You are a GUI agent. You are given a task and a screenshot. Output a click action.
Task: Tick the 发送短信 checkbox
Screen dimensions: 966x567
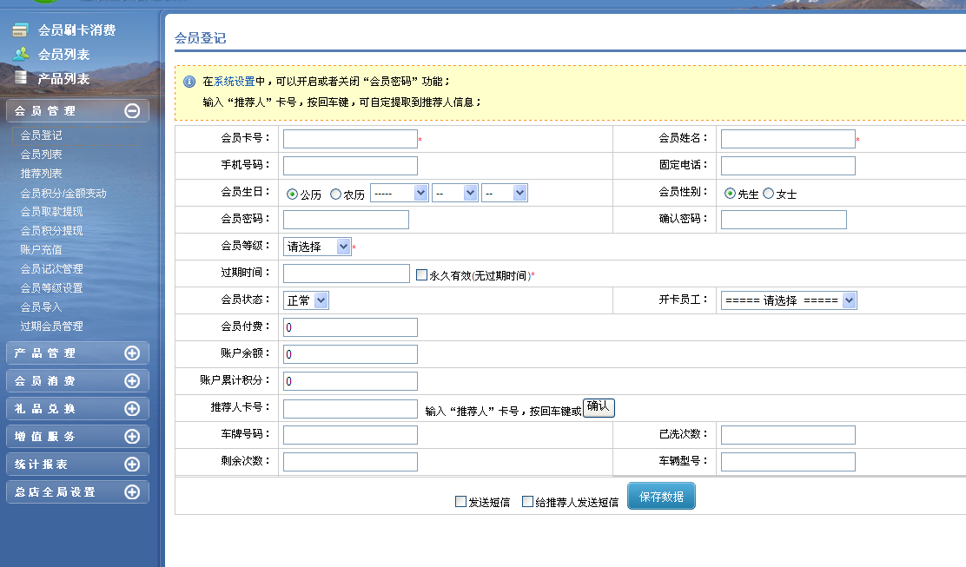[x=460, y=501]
